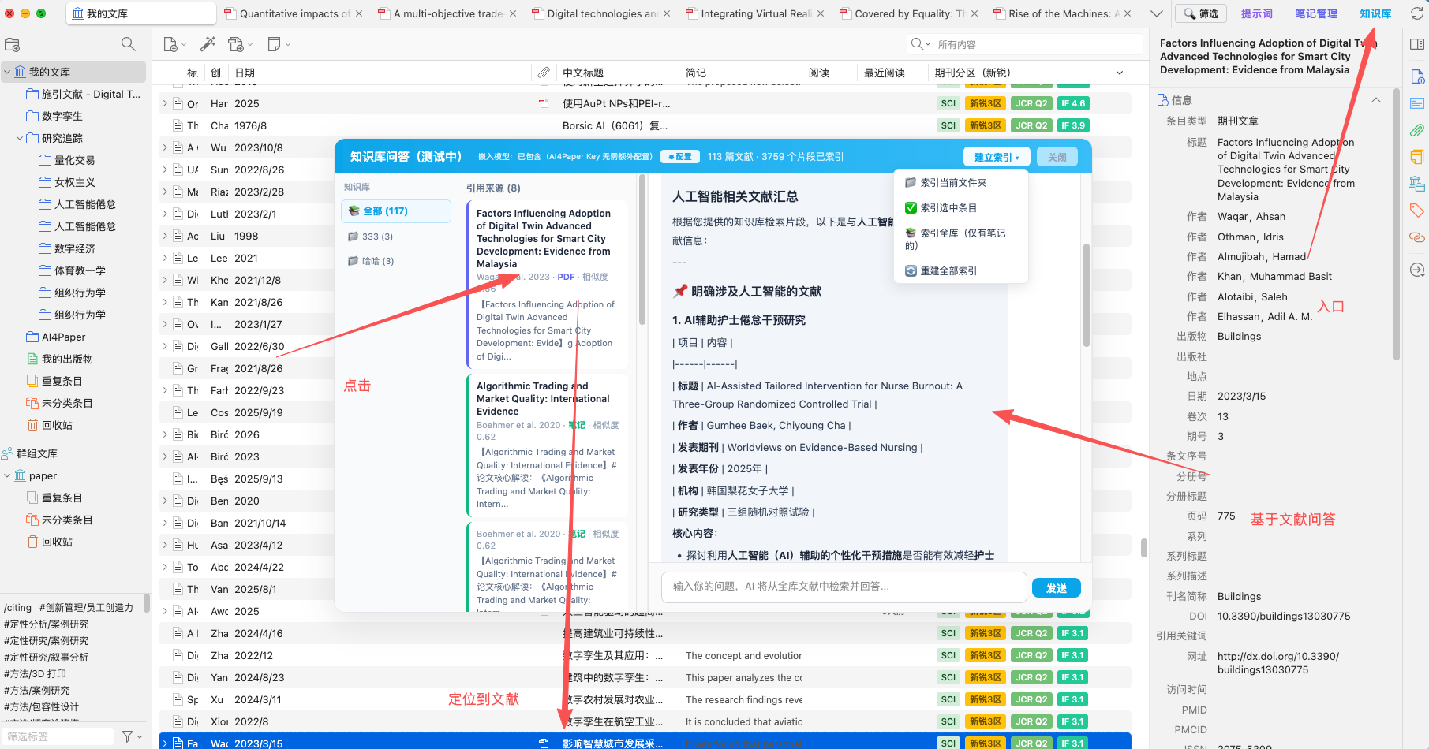The width and height of the screenshot is (1429, 749).
Task: Switch to the 我的文库 tab
Action: click(141, 13)
